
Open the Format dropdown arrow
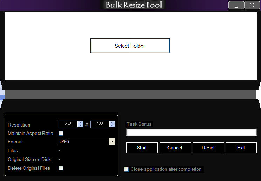pyautogui.click(x=112, y=142)
